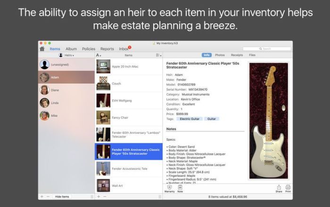Screen dimensions: 330x207
Task: Click the Warranty icon
Action: [x=169, y=189]
